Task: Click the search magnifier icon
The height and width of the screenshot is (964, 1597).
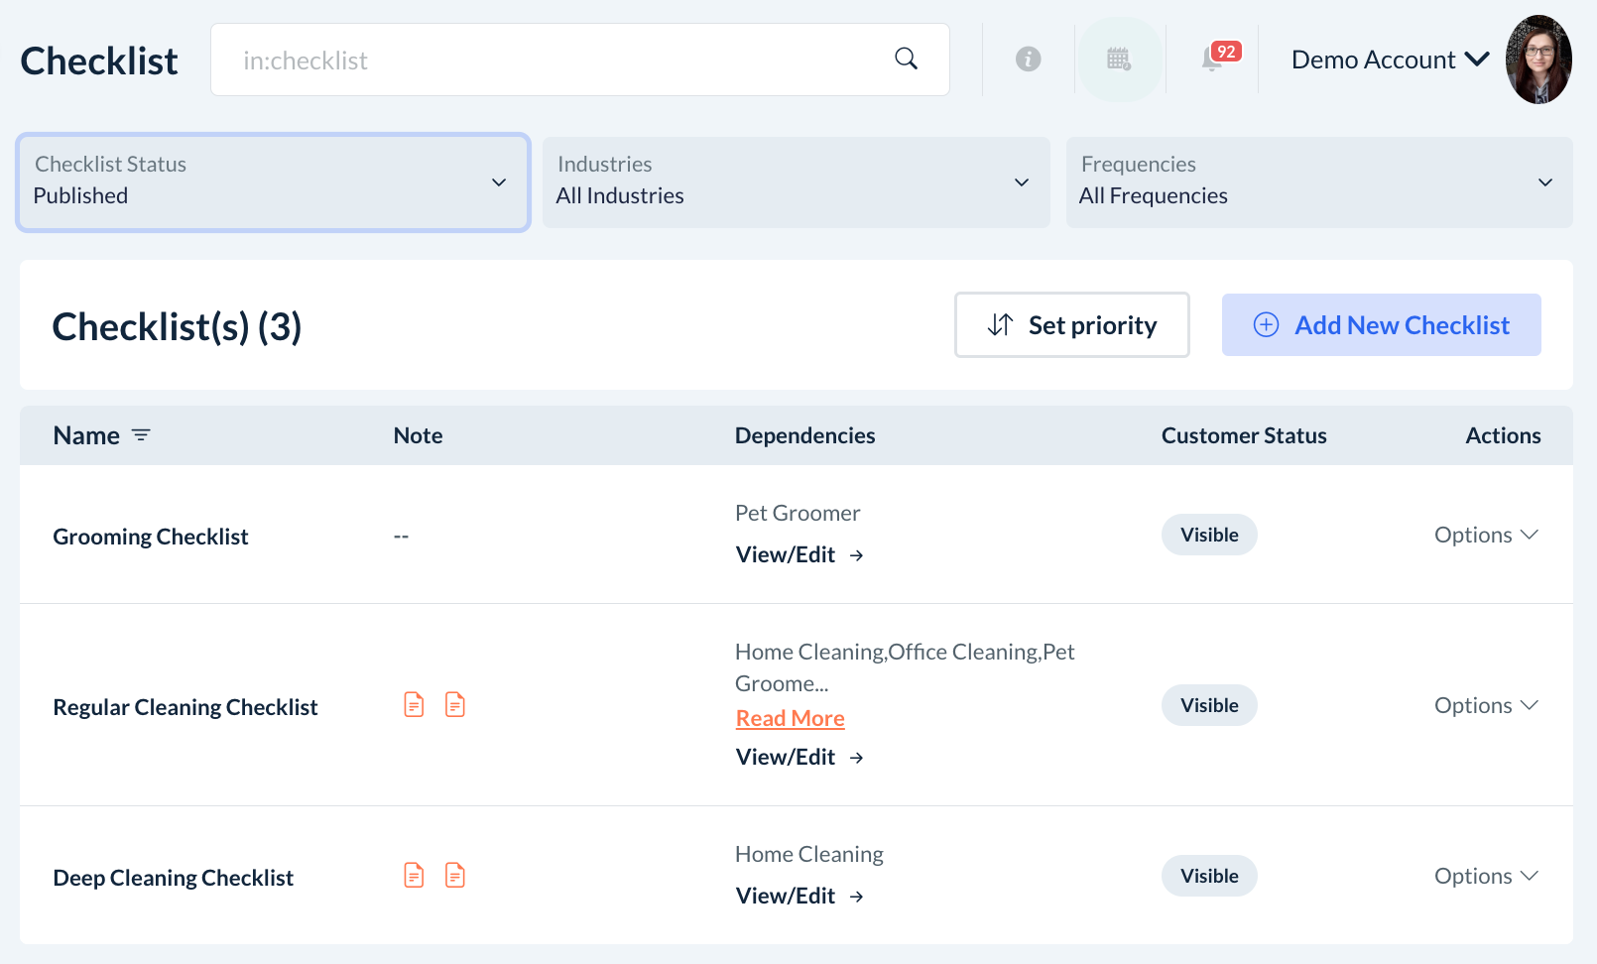Action: pos(906,59)
